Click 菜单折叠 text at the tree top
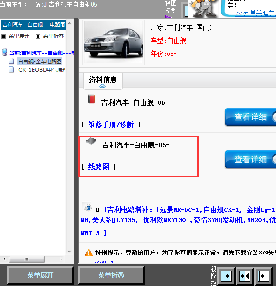 (54, 36)
